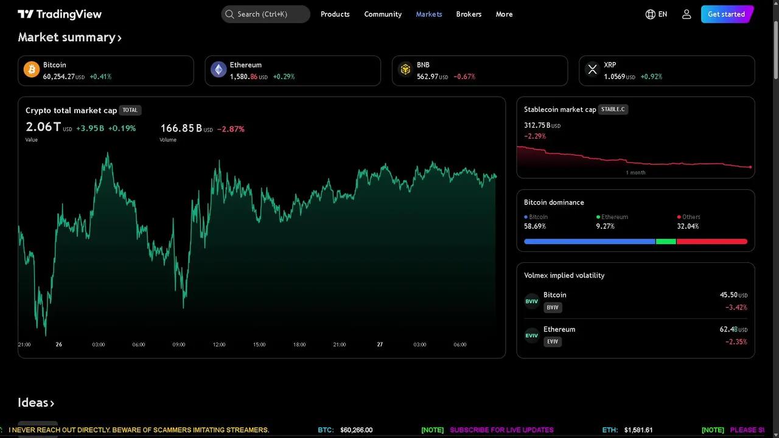
Task: Click the −2.35% EVIV change
Action: point(736,342)
